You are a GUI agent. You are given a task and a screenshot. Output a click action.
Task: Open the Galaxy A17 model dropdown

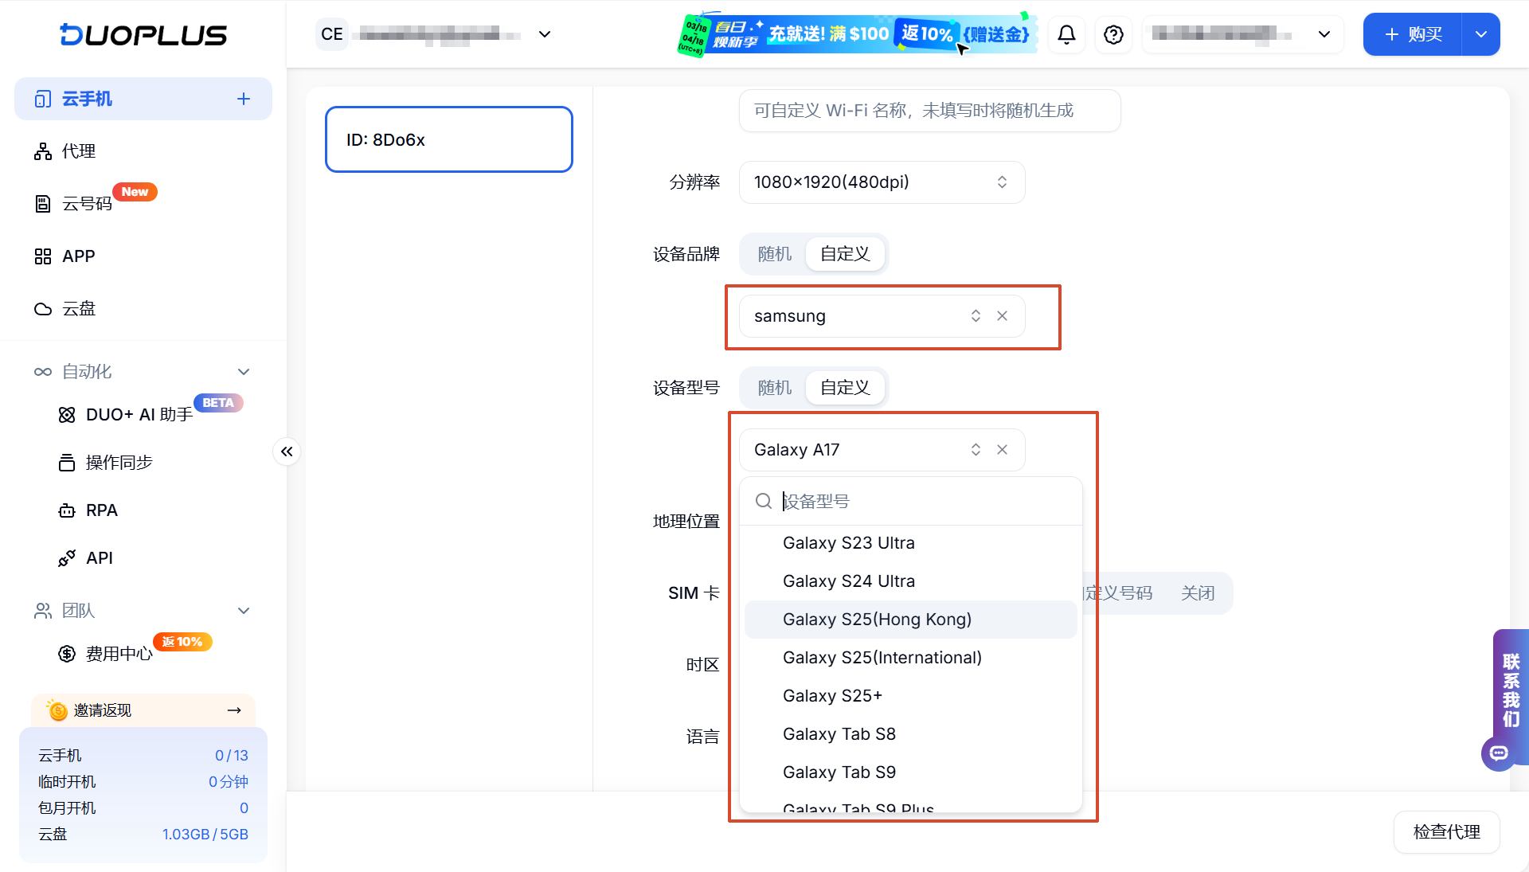(x=882, y=450)
